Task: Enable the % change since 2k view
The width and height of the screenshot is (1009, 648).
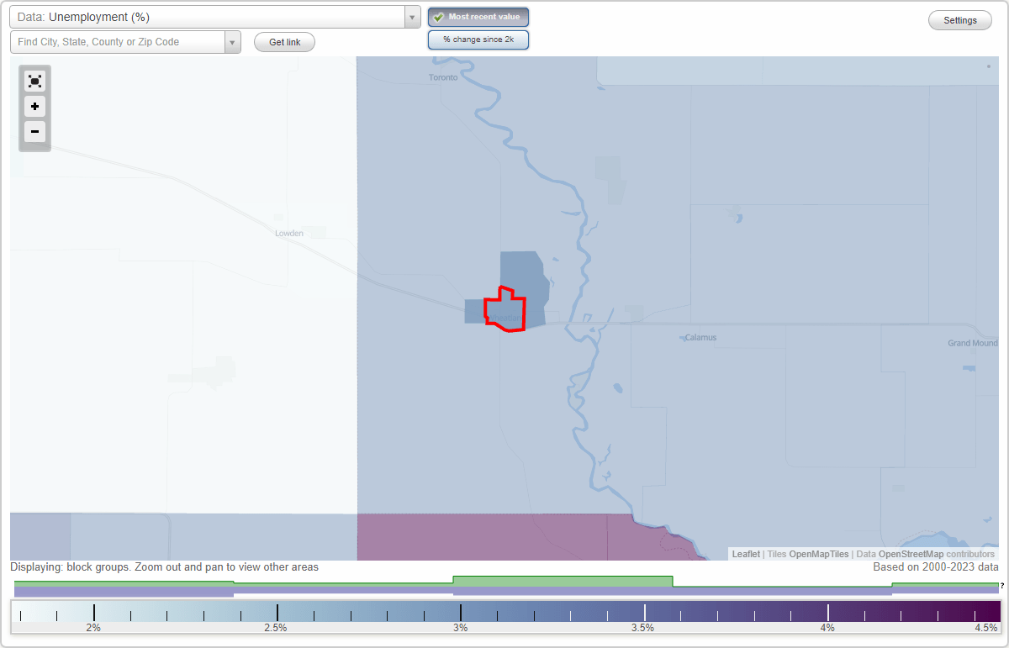Action: pos(478,39)
